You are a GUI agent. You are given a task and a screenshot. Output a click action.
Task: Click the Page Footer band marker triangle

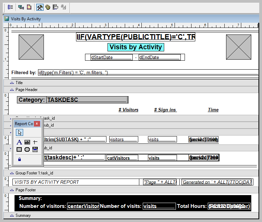click(12, 190)
